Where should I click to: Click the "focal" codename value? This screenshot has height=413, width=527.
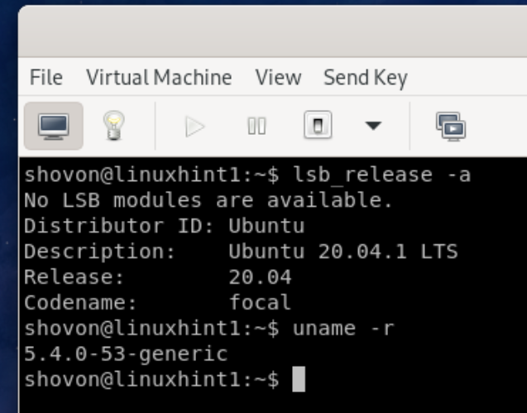(260, 303)
